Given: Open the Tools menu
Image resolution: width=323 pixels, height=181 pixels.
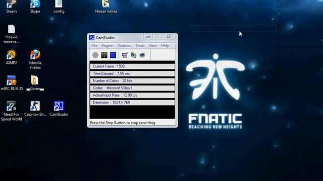Looking at the screenshot, I should [x=140, y=46].
